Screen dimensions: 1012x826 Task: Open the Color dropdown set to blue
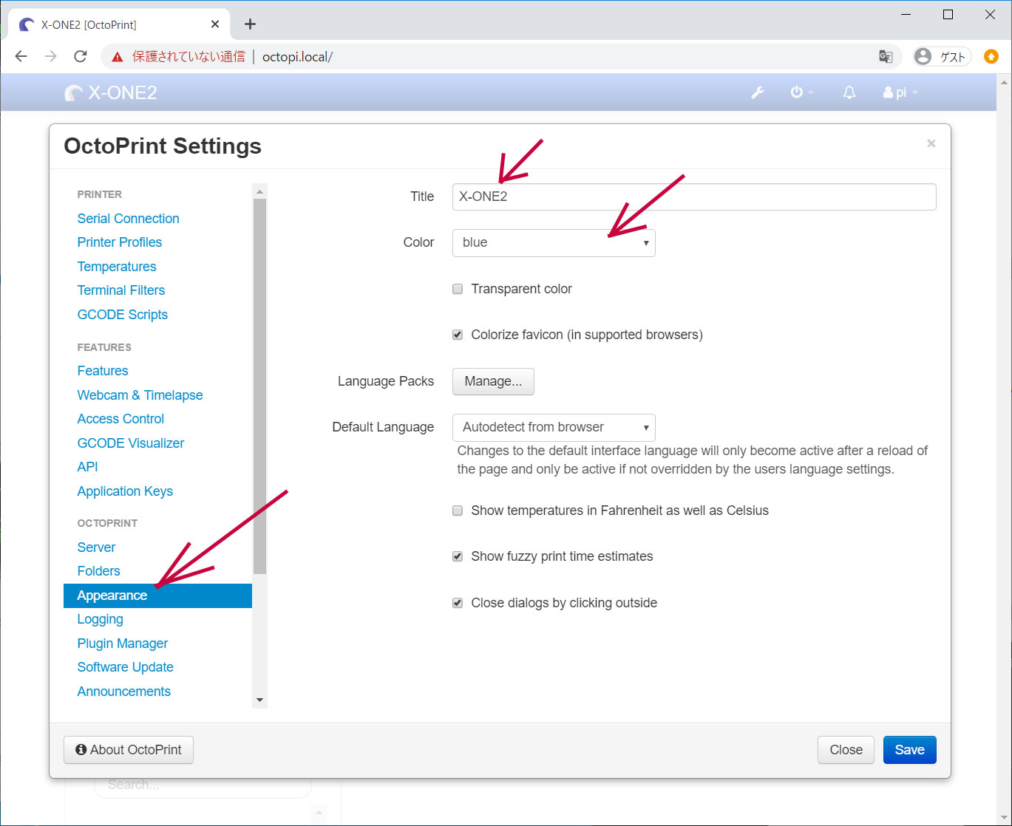point(554,242)
